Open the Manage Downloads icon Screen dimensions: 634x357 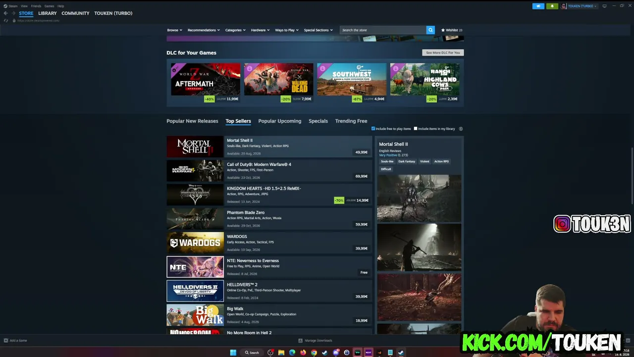click(x=301, y=341)
